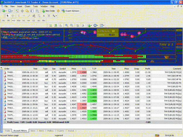Viewport: 183px width, 137px height.
Task: Select the M15 timeframe button
Action: click(13, 21)
